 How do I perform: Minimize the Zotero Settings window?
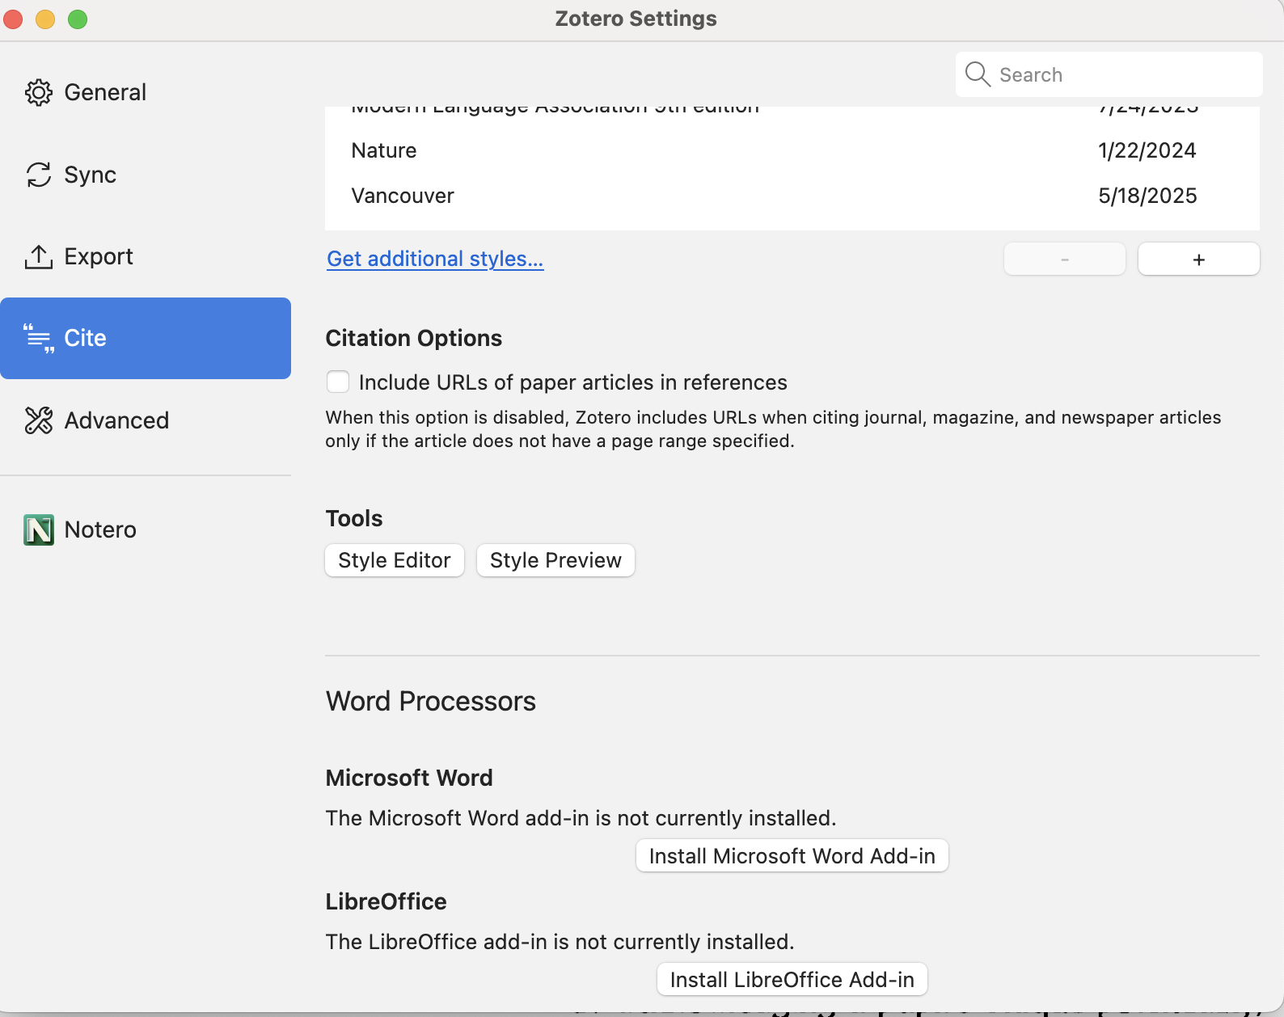click(x=45, y=19)
